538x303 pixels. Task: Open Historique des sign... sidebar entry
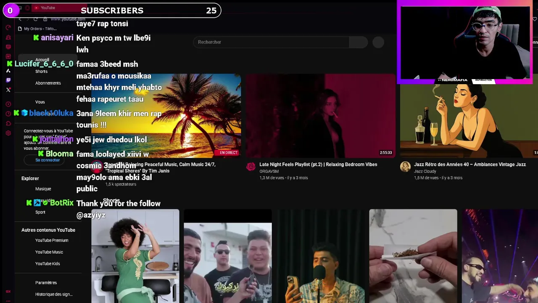pyautogui.click(x=54, y=294)
